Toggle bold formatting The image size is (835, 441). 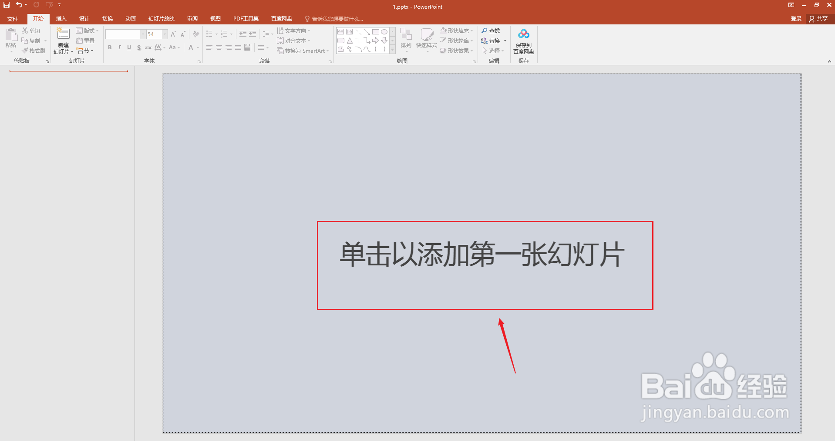[x=110, y=47]
